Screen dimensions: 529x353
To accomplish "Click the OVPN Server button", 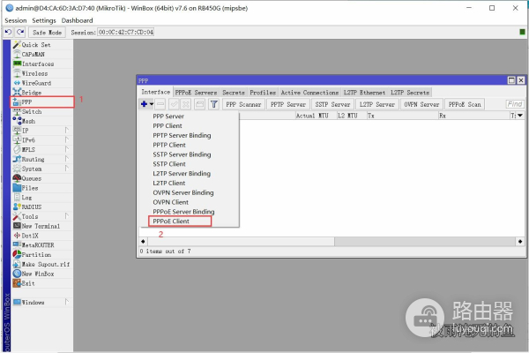I will click(421, 104).
